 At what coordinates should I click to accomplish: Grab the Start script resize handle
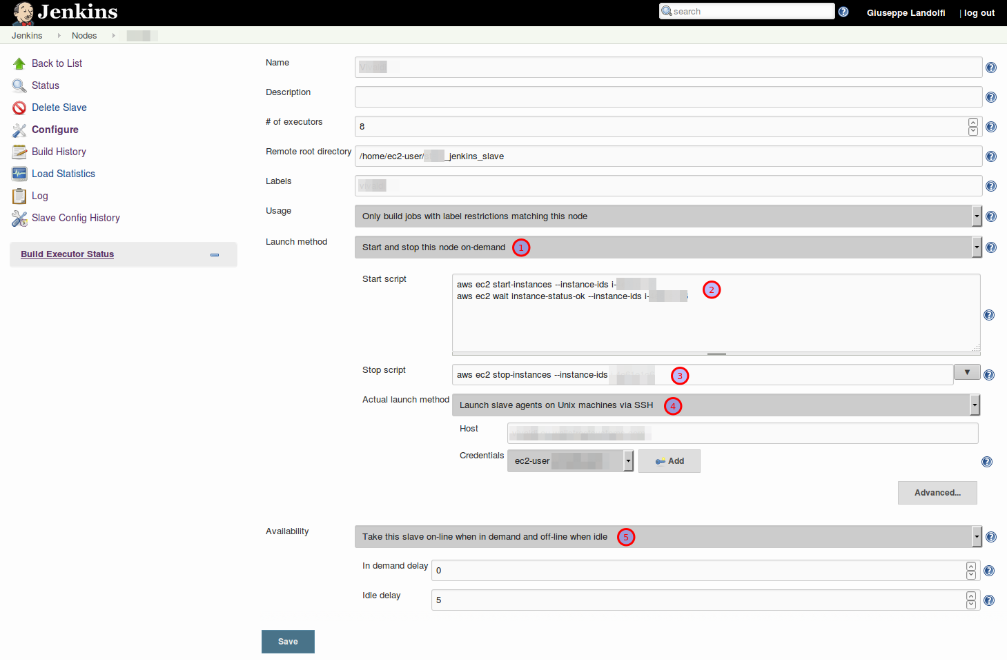pos(716,354)
